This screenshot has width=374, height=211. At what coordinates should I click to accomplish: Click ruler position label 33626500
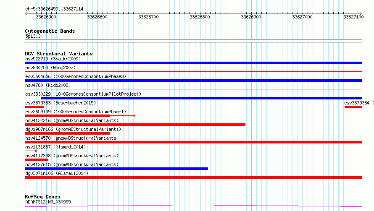[46, 17]
